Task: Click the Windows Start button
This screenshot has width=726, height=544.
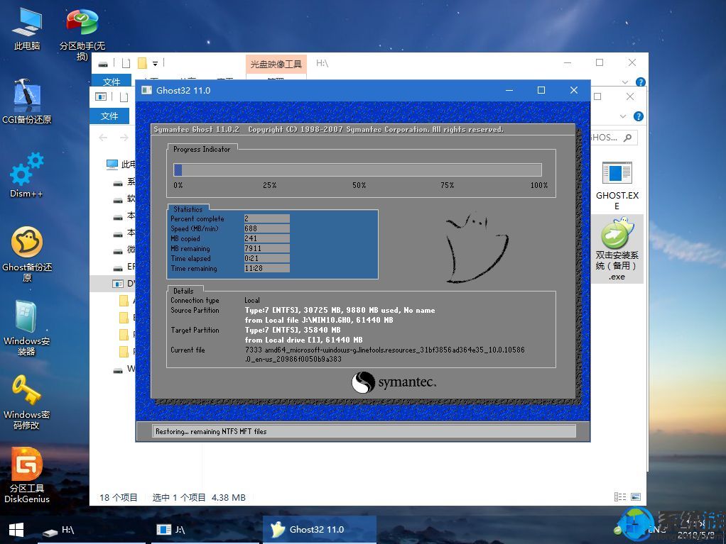Action: tap(14, 530)
